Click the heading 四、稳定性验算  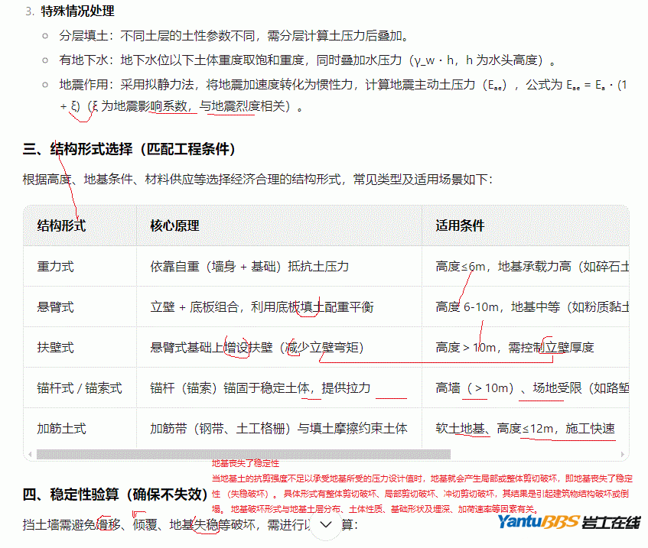coord(115,494)
